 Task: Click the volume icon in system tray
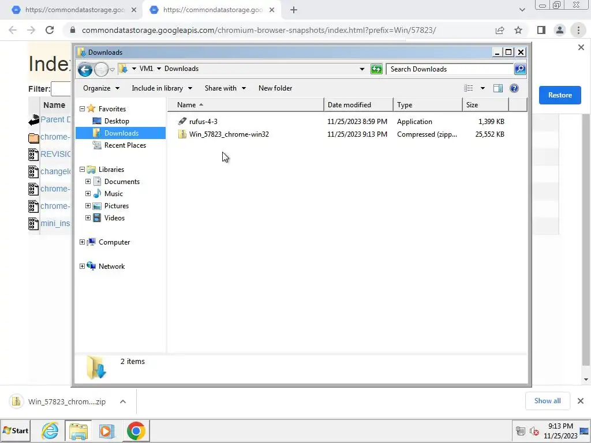tap(534, 431)
